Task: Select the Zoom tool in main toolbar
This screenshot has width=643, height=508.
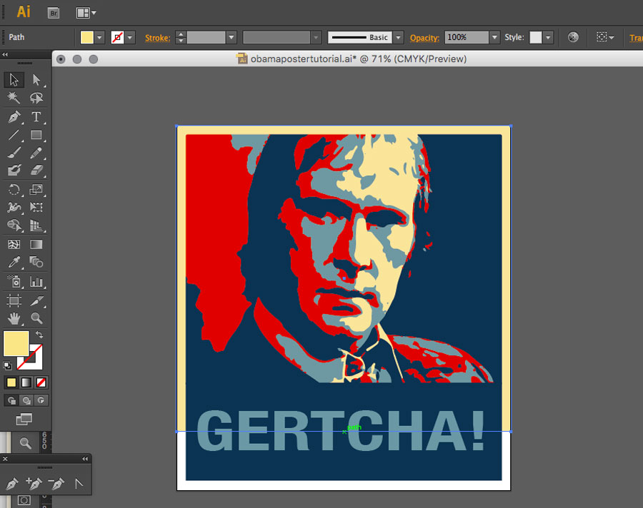Action: tap(36, 318)
